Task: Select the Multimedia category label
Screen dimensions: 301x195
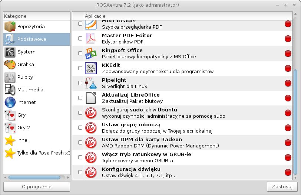Action: (30, 90)
